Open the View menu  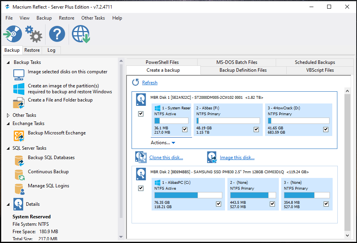(24, 18)
